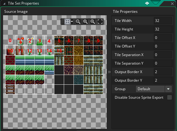Click the reset zoom magnifier icon
The width and height of the screenshot is (177, 131).
point(85,22)
